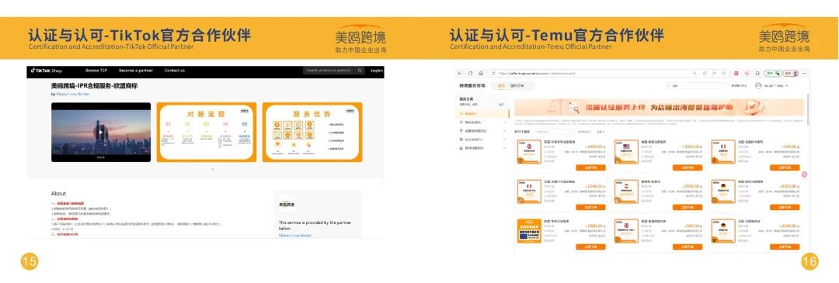The height and width of the screenshot is (283, 839).
Task: Click the user avatar icon in Temu header
Action: (758, 85)
